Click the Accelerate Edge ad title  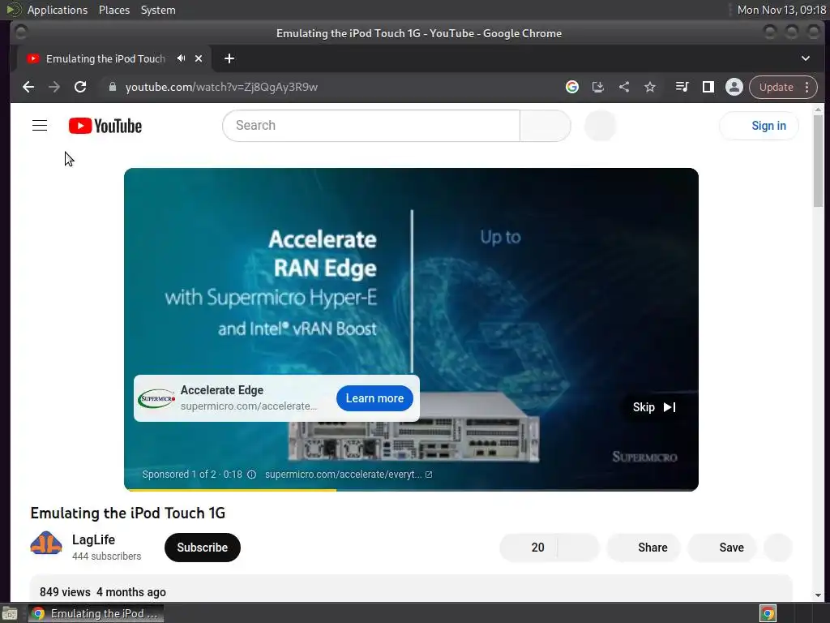click(222, 390)
